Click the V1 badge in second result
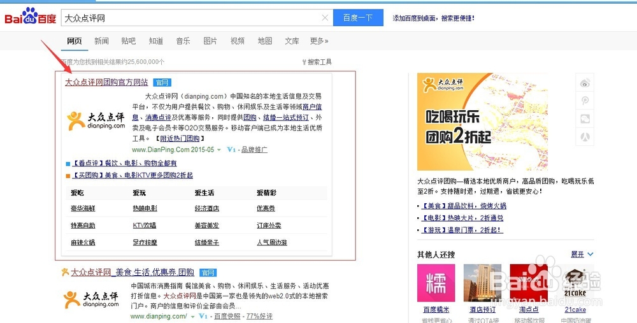This screenshot has width=637, height=323. 203,316
